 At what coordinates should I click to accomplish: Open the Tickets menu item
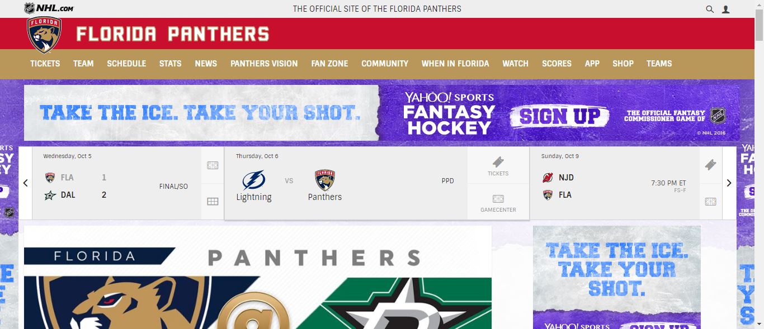click(x=45, y=64)
